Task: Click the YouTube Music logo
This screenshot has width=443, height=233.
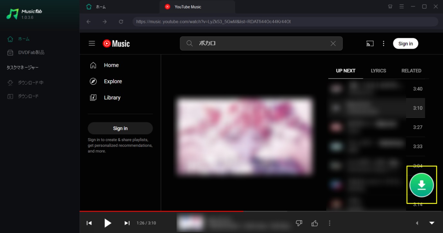Action: (116, 43)
